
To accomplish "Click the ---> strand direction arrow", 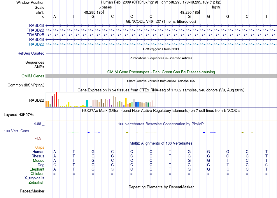I will pyautogui.click(x=41, y=17).
